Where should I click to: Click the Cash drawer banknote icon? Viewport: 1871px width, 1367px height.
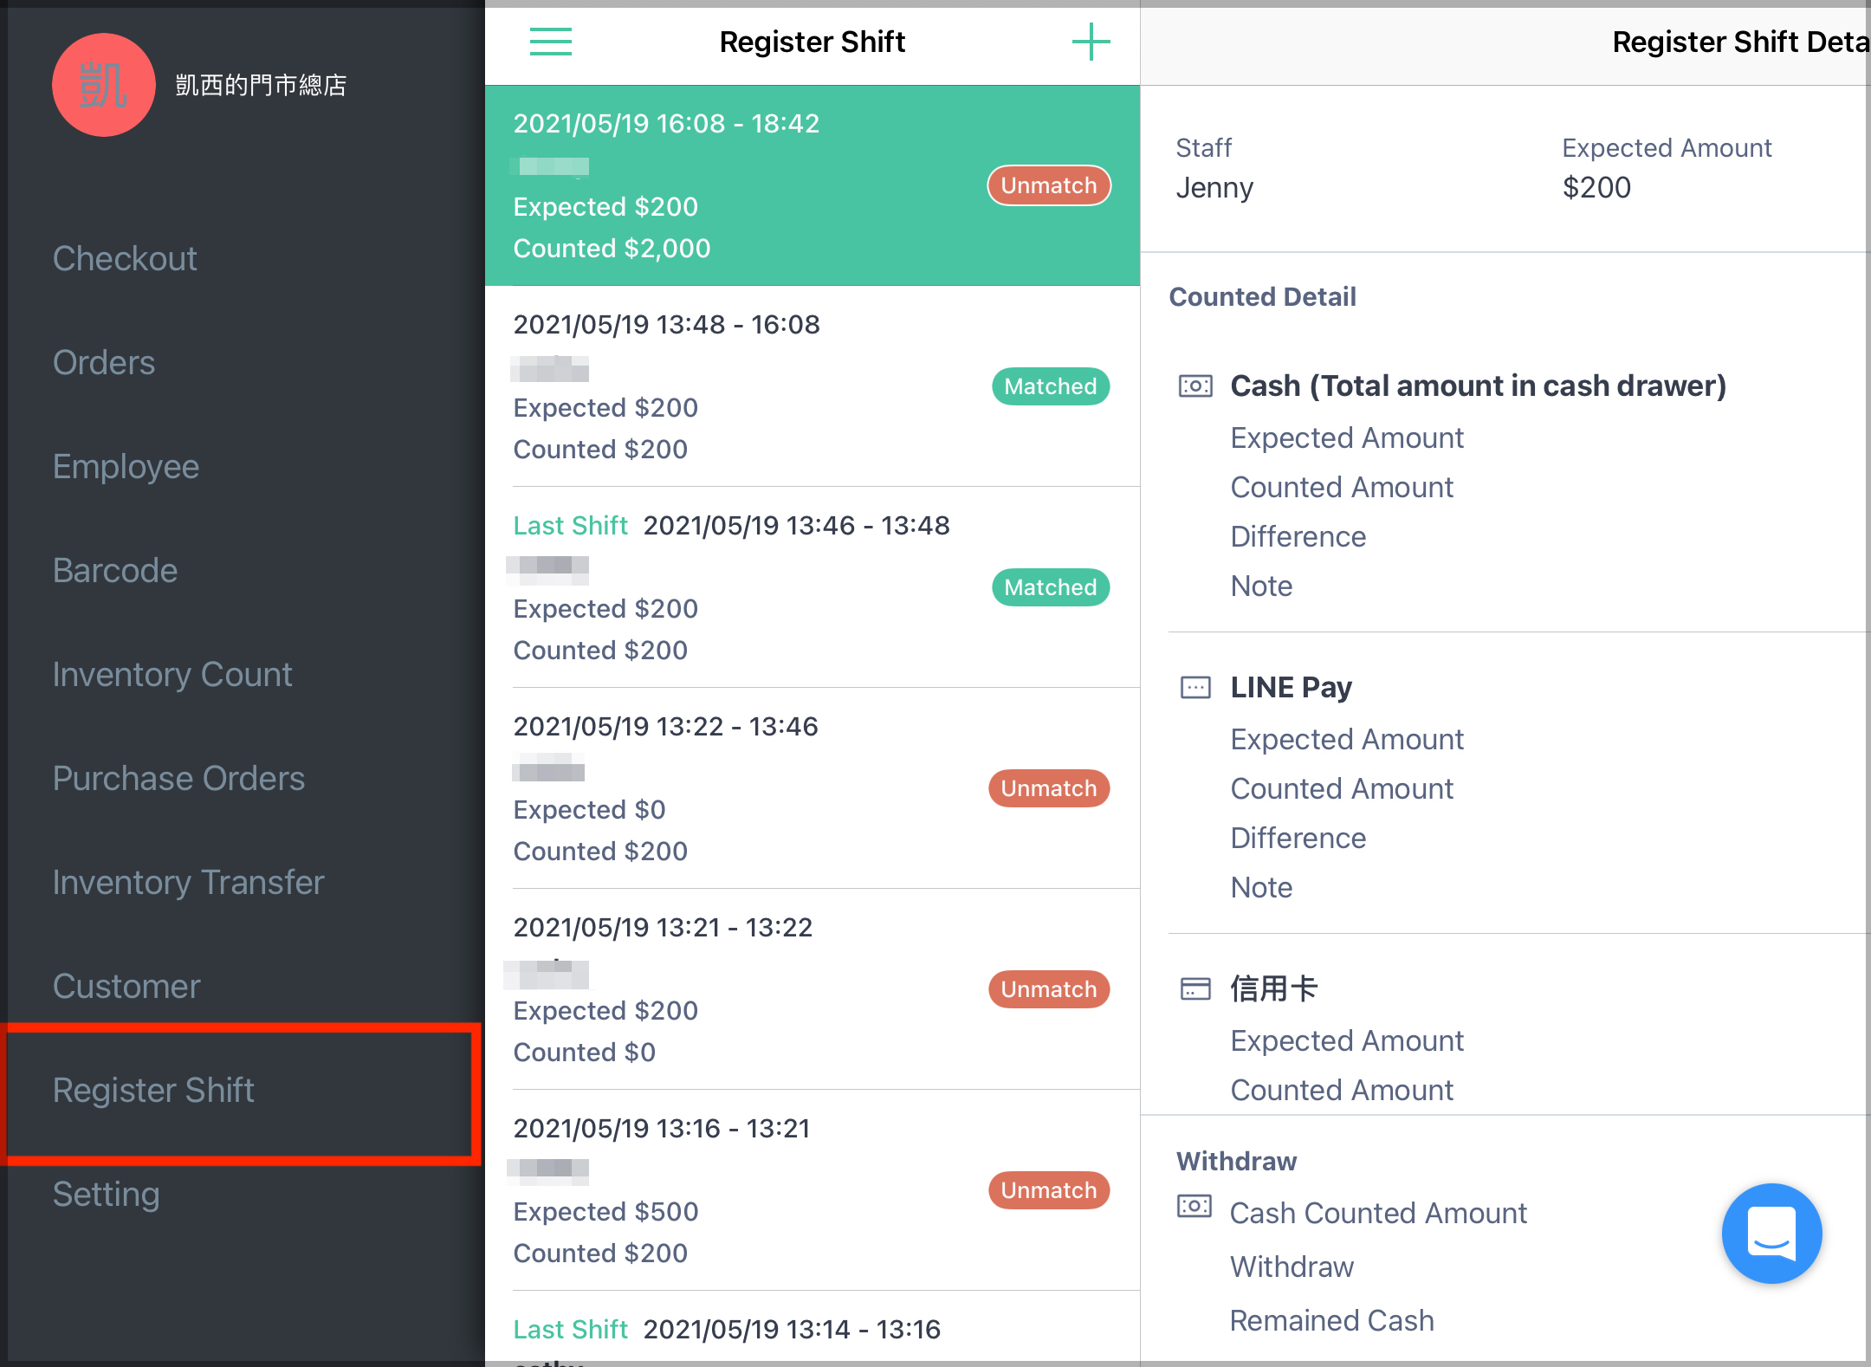click(1195, 385)
